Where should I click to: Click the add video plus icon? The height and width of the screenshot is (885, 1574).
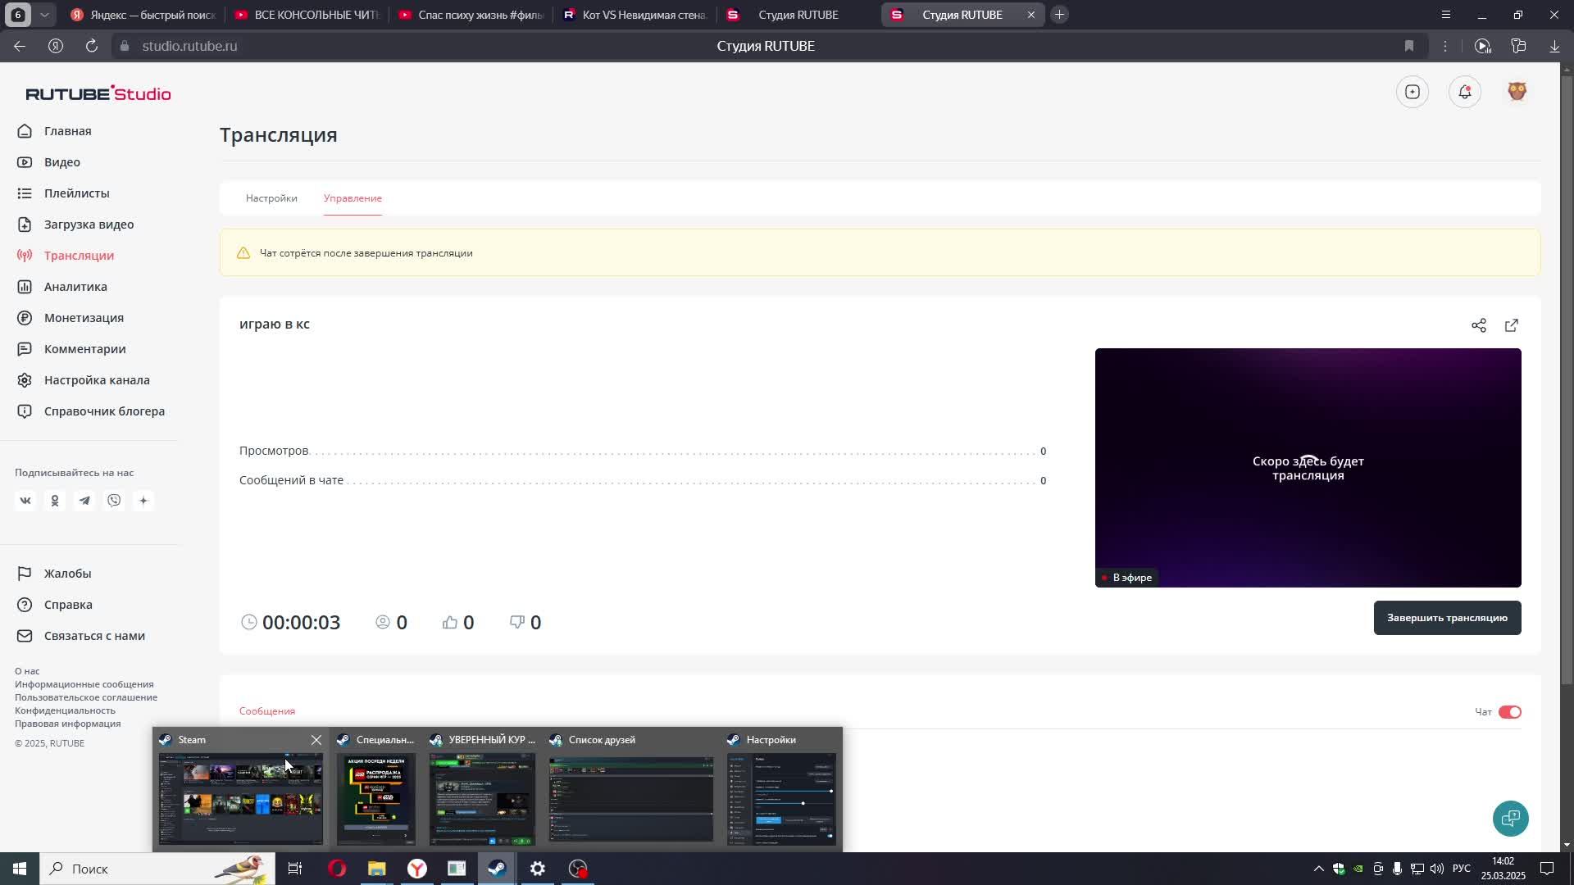coord(1412,92)
